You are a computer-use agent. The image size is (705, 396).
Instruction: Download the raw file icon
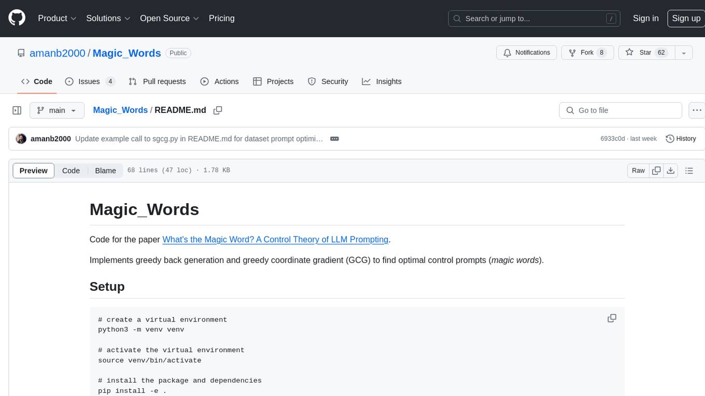click(671, 171)
